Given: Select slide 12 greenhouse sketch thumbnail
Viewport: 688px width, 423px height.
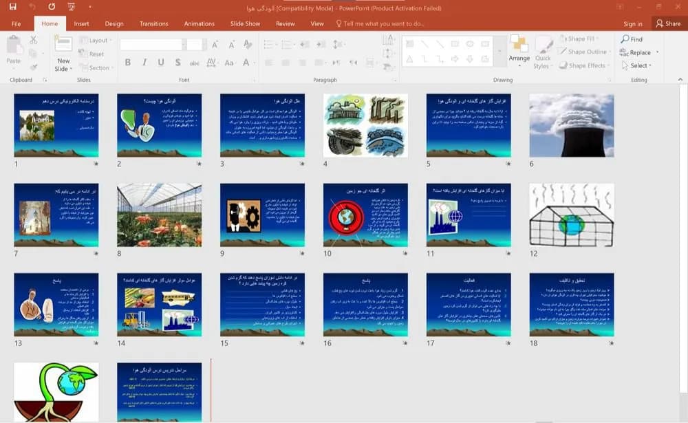Looking at the screenshot, I should tap(571, 215).
